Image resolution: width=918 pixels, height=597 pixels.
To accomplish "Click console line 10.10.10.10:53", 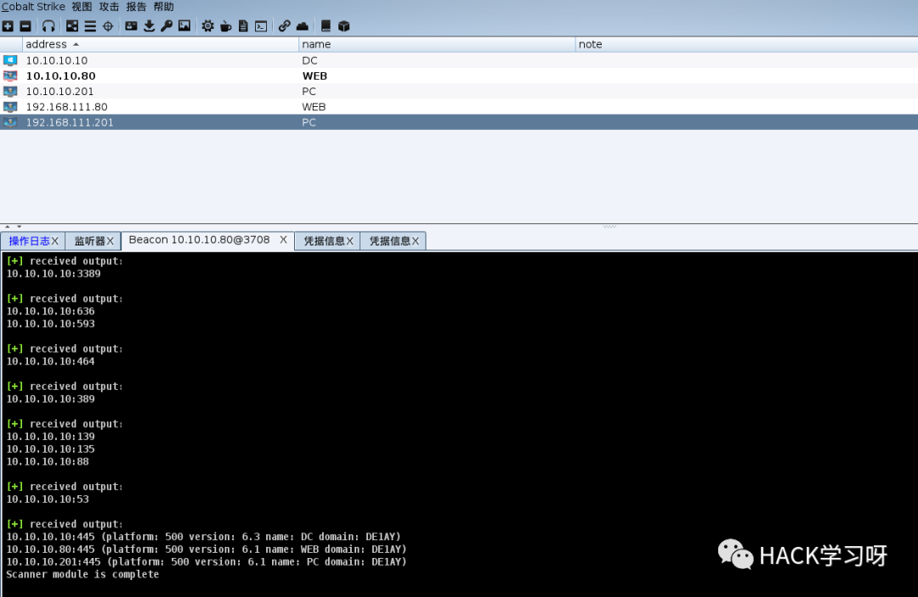I will pos(48,498).
